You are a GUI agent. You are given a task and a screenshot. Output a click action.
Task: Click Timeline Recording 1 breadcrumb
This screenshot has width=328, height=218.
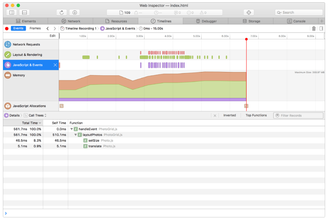point(78,28)
